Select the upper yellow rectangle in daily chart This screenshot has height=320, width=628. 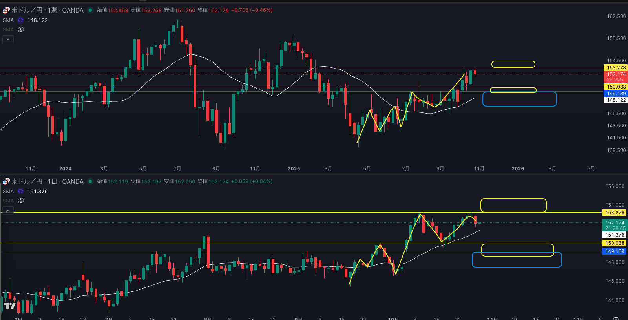tap(513, 199)
